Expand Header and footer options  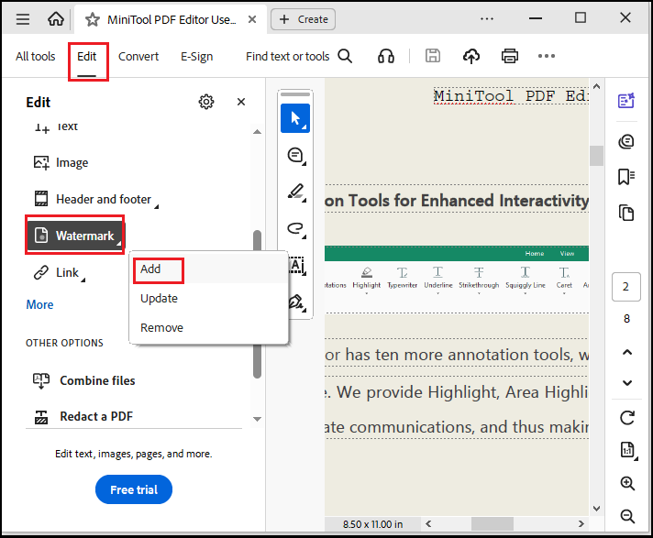click(96, 199)
